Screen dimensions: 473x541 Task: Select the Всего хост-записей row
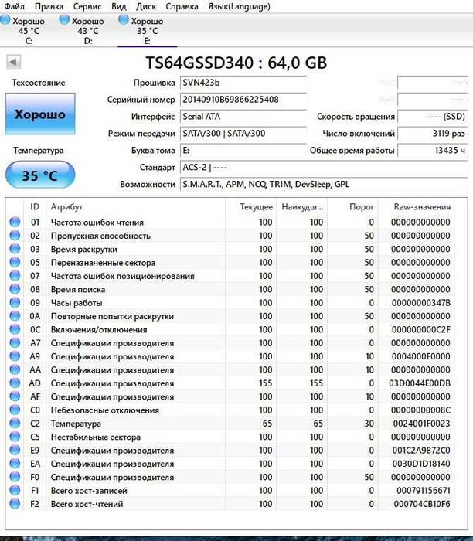(230, 490)
